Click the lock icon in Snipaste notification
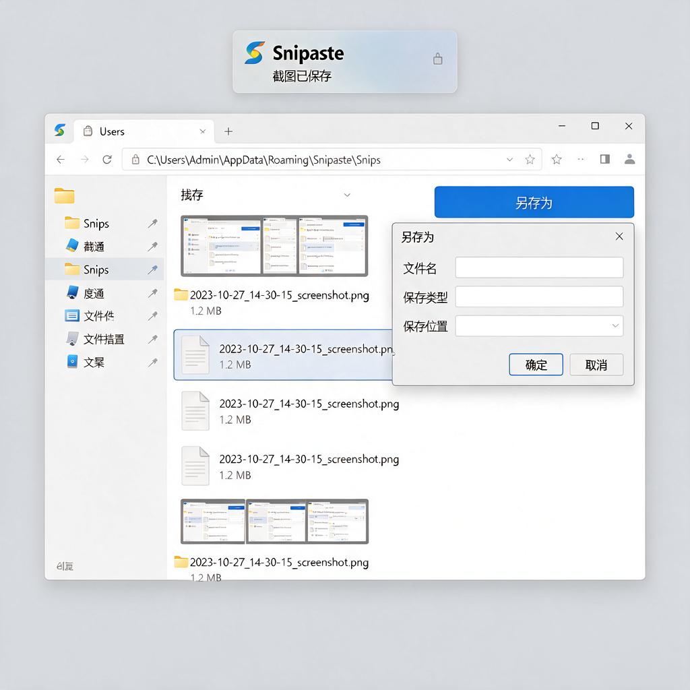Image resolution: width=690 pixels, height=690 pixels. point(437,59)
